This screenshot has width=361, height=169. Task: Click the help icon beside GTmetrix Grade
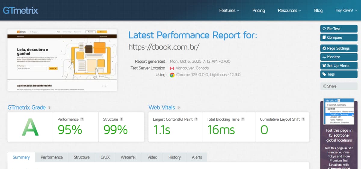point(50,107)
